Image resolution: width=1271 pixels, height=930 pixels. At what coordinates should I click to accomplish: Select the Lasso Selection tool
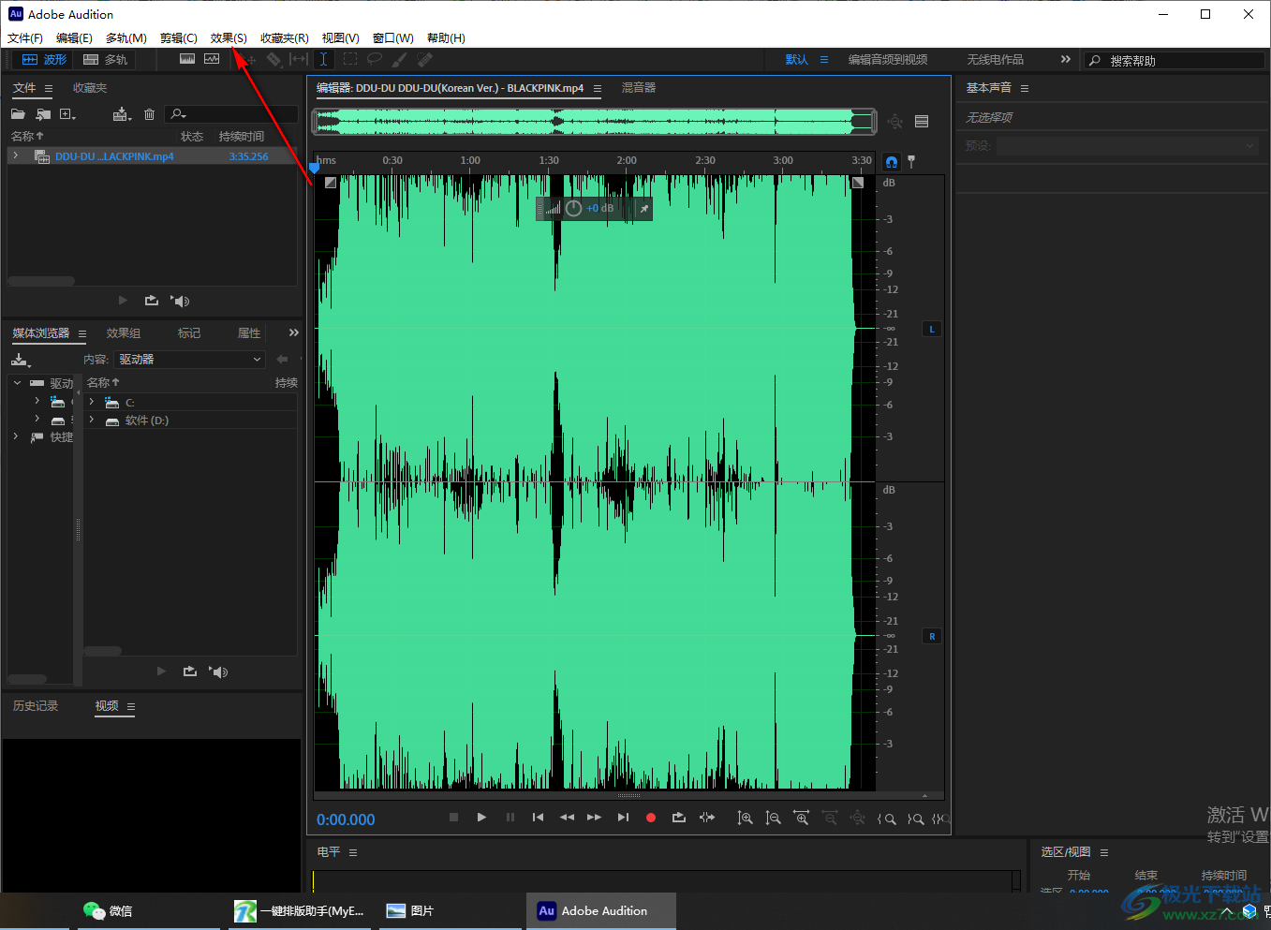pos(375,59)
